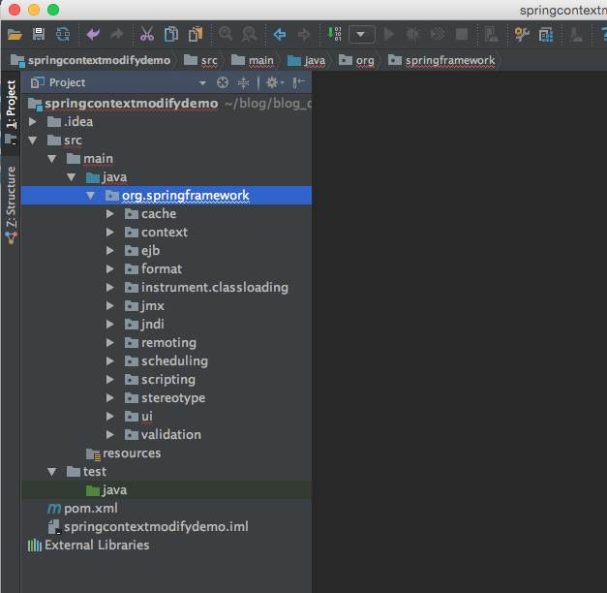Expand the .idea folder

point(33,122)
